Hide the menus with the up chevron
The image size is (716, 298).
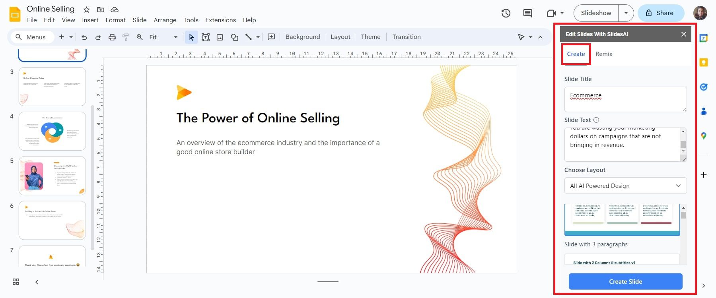[540, 37]
